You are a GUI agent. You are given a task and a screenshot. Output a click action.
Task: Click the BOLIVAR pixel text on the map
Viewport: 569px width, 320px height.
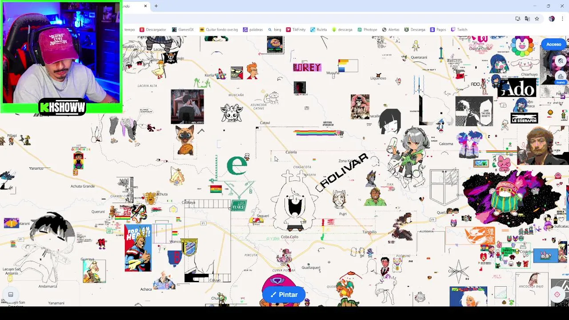pos(342,172)
